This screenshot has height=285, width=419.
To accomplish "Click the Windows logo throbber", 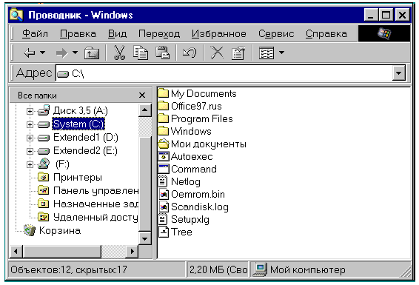I will tap(384, 33).
